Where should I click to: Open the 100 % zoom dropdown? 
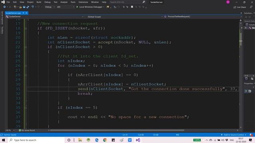(10, 130)
